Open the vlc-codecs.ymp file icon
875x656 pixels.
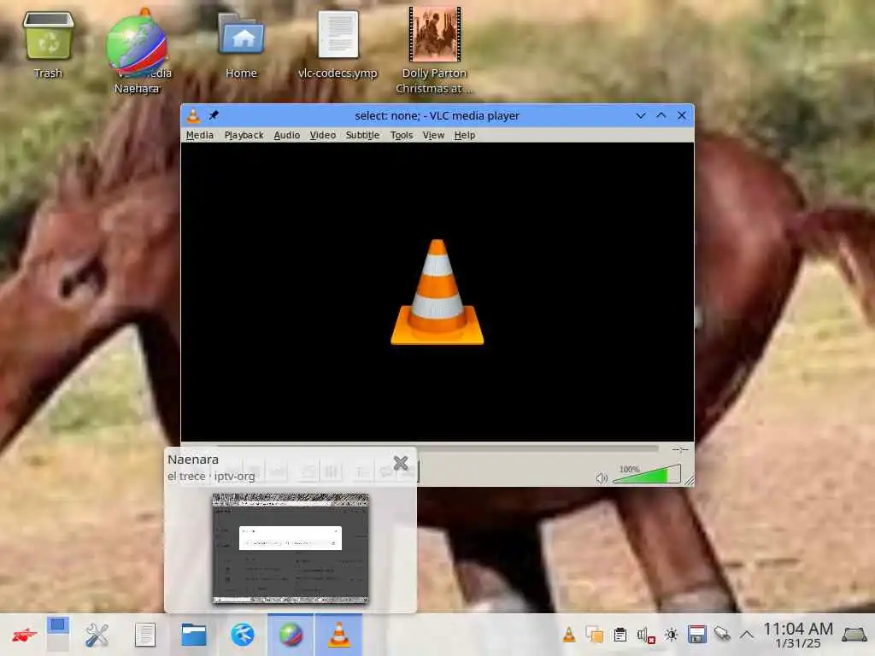338,44
